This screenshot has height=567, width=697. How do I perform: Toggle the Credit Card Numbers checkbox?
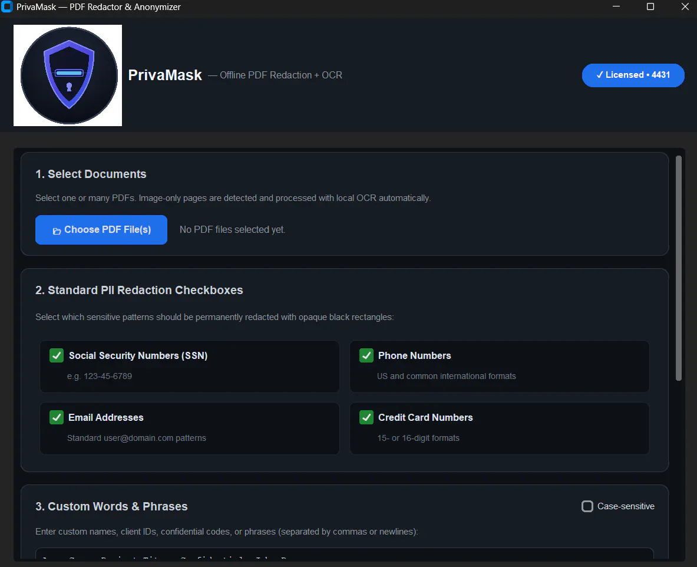pos(366,417)
